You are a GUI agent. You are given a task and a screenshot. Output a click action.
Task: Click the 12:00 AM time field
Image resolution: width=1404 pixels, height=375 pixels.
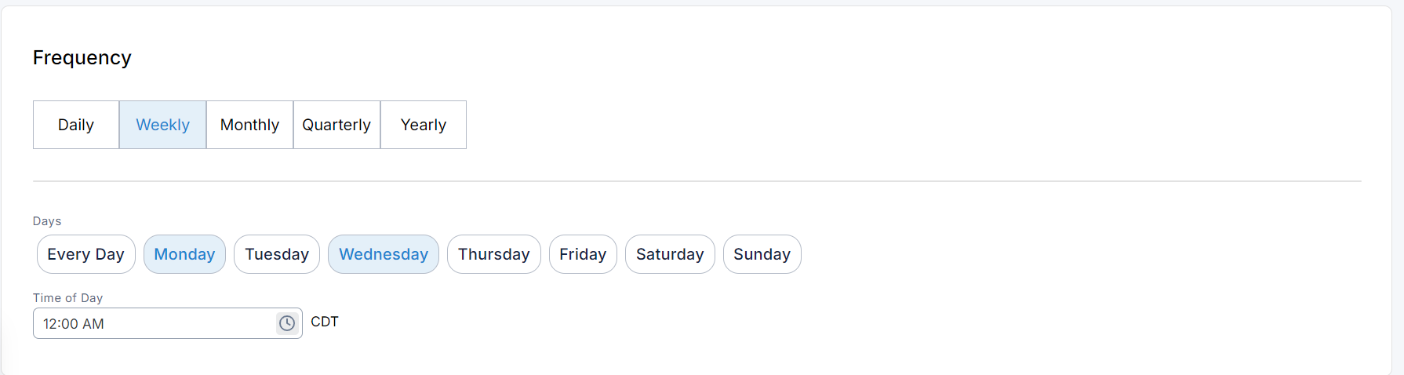[153, 323]
